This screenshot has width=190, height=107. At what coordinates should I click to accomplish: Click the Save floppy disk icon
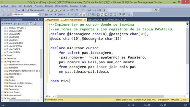click(19, 10)
